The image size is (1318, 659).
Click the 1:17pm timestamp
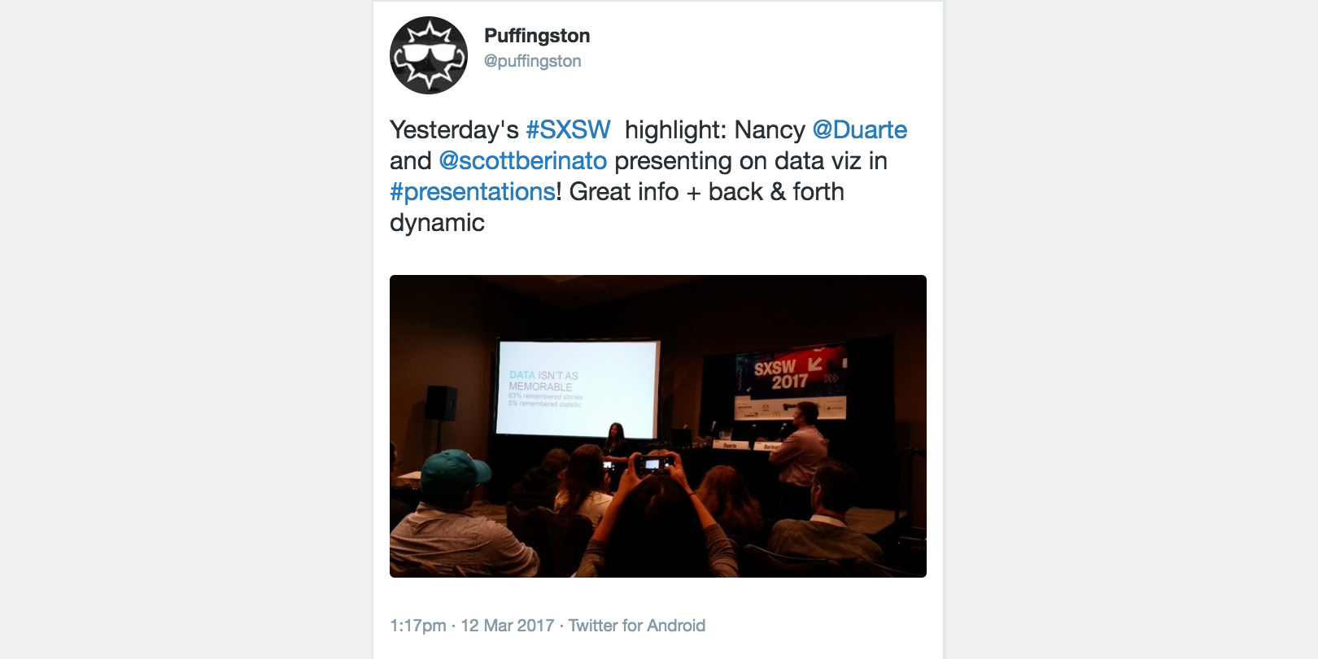coord(417,626)
